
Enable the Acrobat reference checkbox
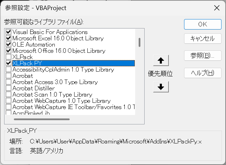coord(9,76)
